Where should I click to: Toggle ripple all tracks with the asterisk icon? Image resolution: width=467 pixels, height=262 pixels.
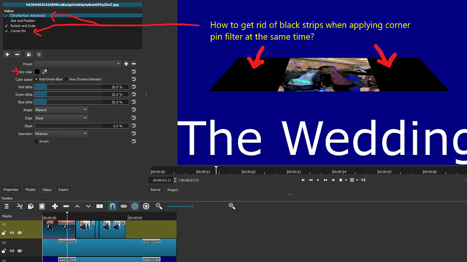[x=146, y=206]
